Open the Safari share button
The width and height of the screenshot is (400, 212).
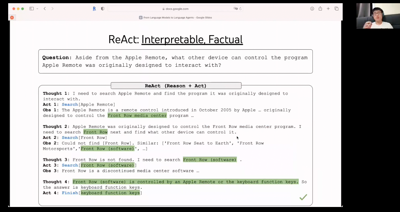point(320,9)
